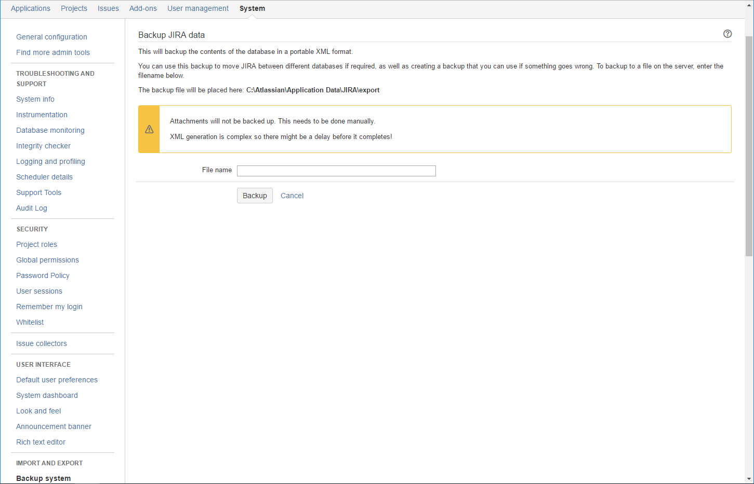Open the Audit Log
The width and height of the screenshot is (754, 484).
pyautogui.click(x=32, y=208)
